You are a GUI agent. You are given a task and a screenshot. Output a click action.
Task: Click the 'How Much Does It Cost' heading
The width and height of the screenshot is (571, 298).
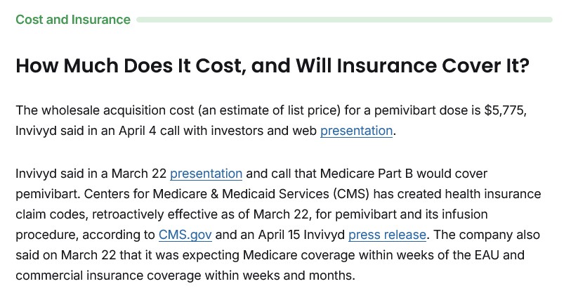pyautogui.click(x=272, y=66)
